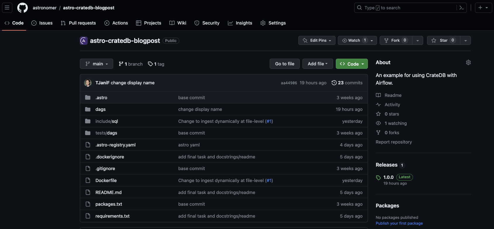494x229 pixels.
Task: Click Publish your first package link
Action: point(399,223)
